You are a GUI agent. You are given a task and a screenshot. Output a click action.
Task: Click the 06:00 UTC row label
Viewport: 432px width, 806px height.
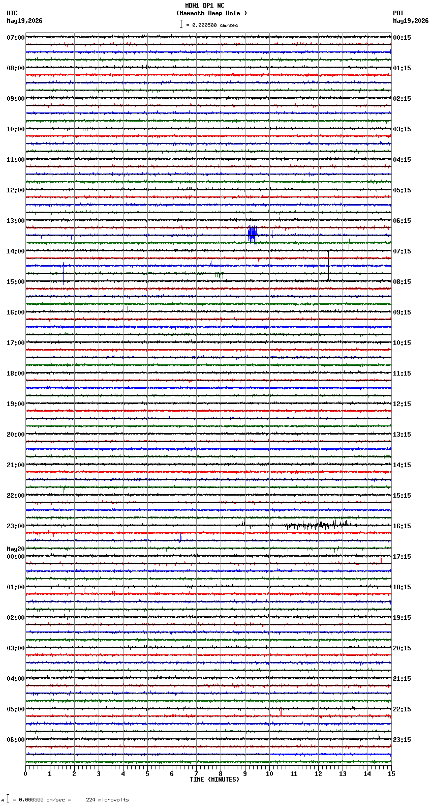click(16, 740)
